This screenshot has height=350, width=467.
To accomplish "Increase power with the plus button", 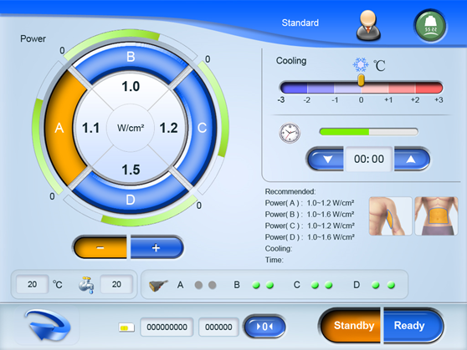I will coord(157,247).
